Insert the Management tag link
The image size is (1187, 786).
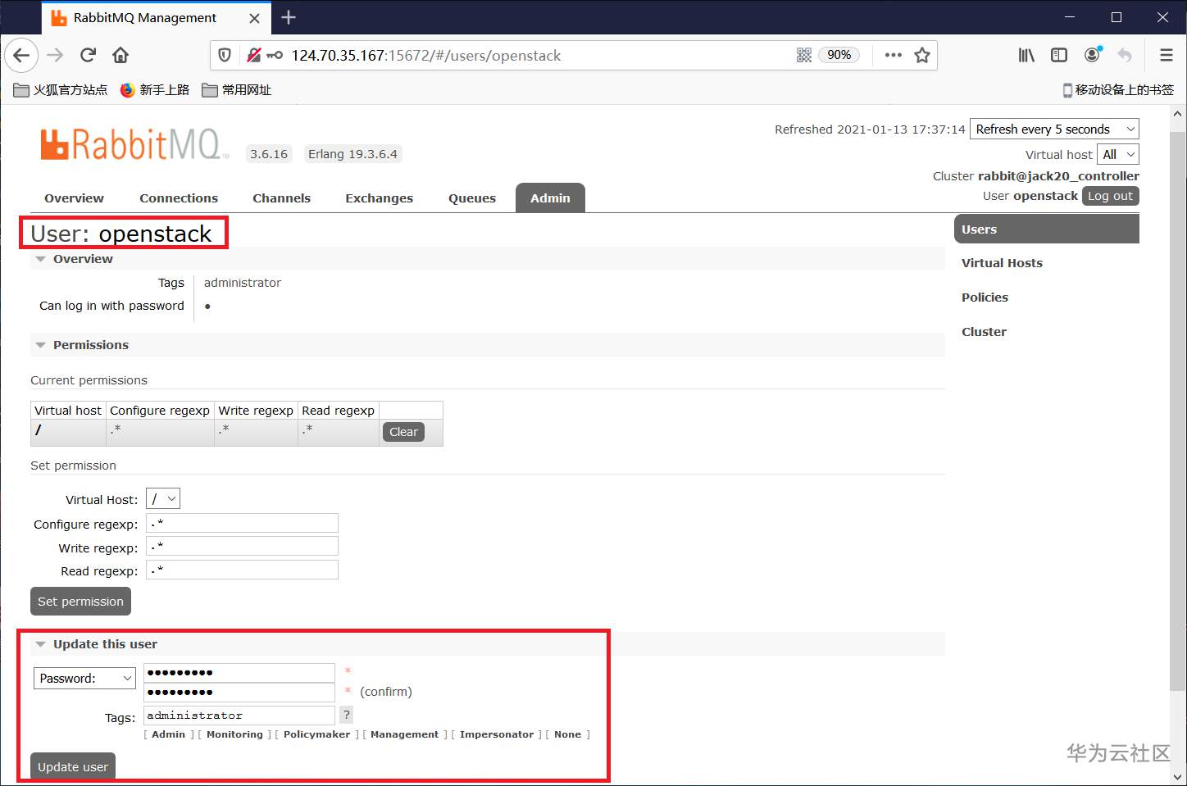[x=404, y=734]
